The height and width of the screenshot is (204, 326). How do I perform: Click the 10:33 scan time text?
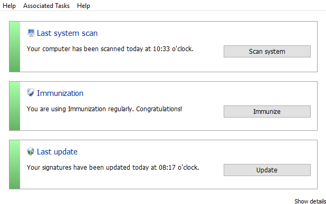161,49
